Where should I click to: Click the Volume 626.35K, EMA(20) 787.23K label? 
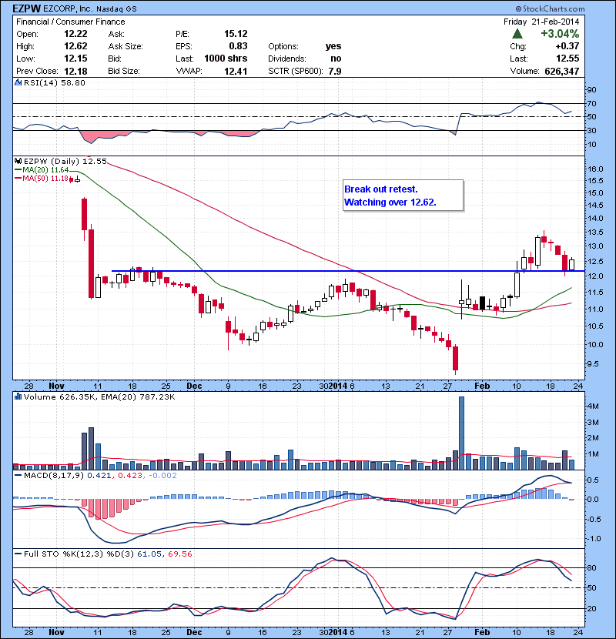tap(99, 397)
